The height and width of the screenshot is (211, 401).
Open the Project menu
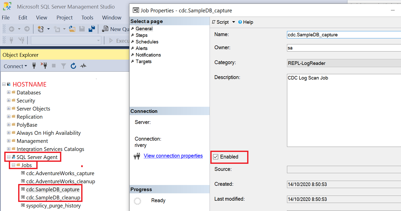tap(64, 18)
